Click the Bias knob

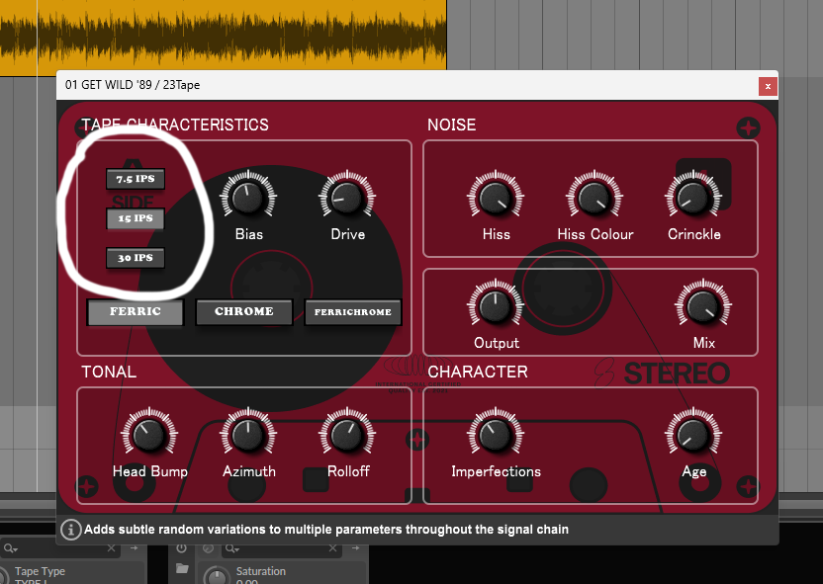[248, 198]
